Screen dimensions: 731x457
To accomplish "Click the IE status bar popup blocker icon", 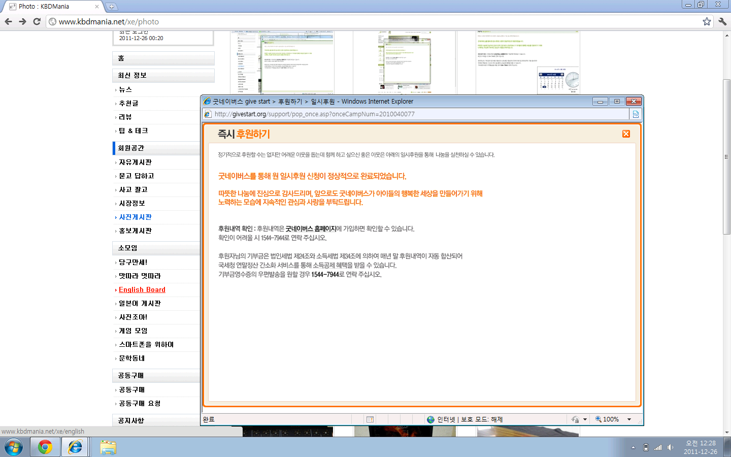I will (x=370, y=419).
